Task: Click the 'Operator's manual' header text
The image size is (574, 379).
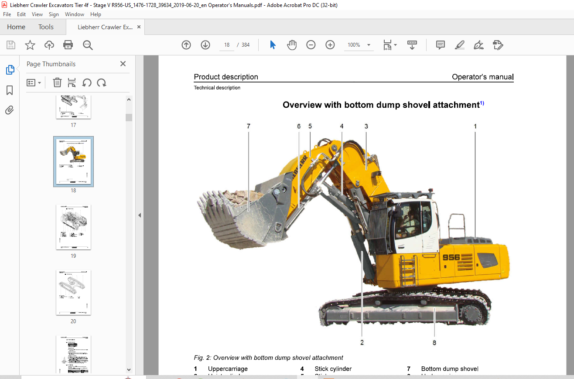Action: click(482, 77)
